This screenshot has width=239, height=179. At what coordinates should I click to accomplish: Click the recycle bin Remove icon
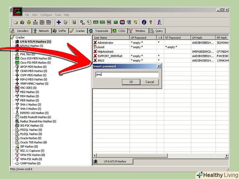65,22
